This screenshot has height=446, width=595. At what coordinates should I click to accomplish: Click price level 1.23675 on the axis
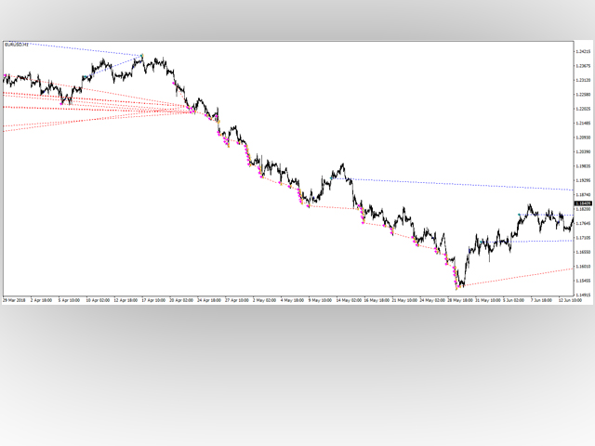point(583,66)
